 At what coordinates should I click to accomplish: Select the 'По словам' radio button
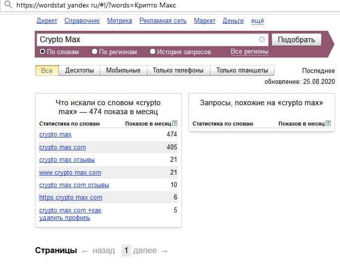pos(42,52)
